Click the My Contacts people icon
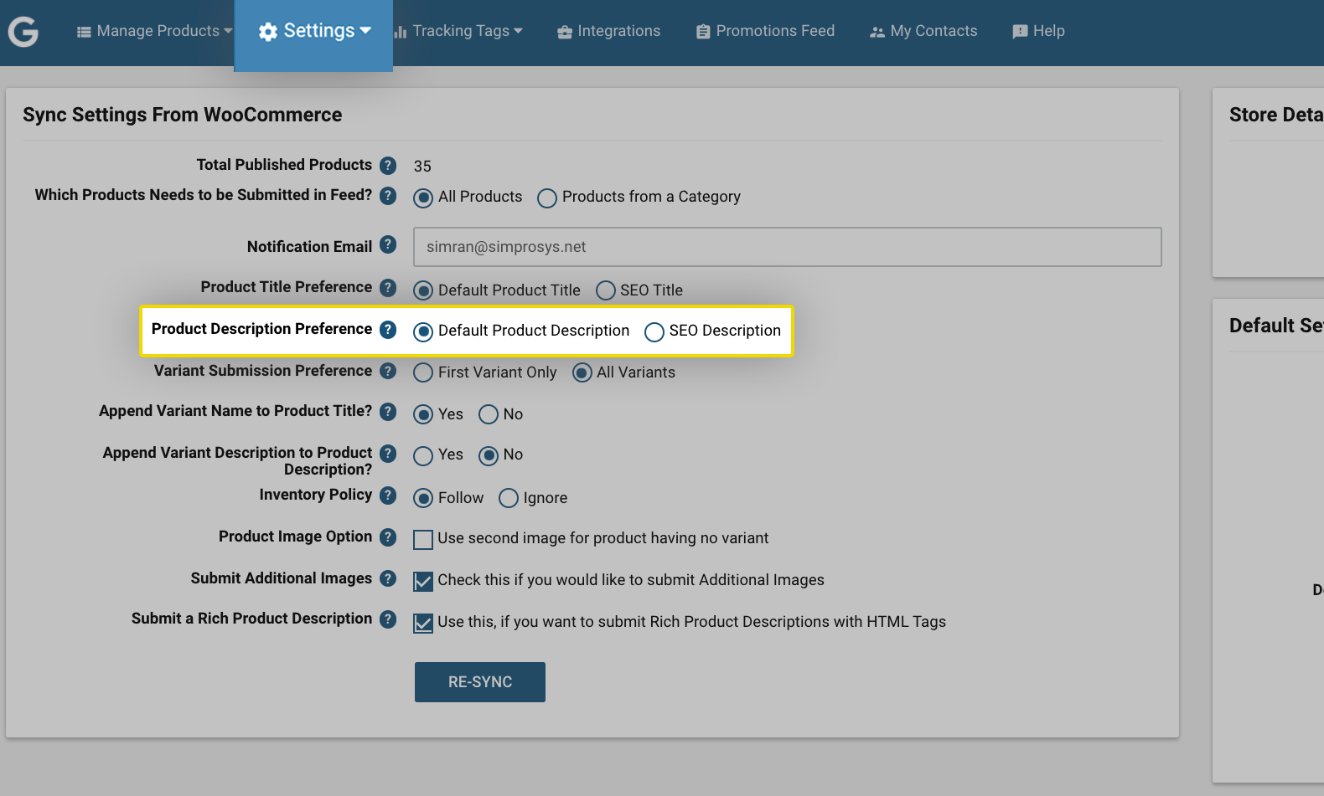Screen dimensions: 1324x796 point(877,32)
